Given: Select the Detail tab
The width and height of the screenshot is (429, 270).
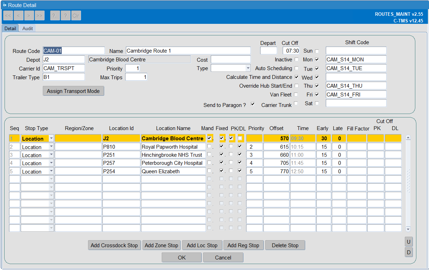Looking at the screenshot, I should click(10, 28).
